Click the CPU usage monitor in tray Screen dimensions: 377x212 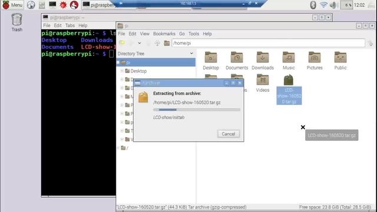(346, 5)
